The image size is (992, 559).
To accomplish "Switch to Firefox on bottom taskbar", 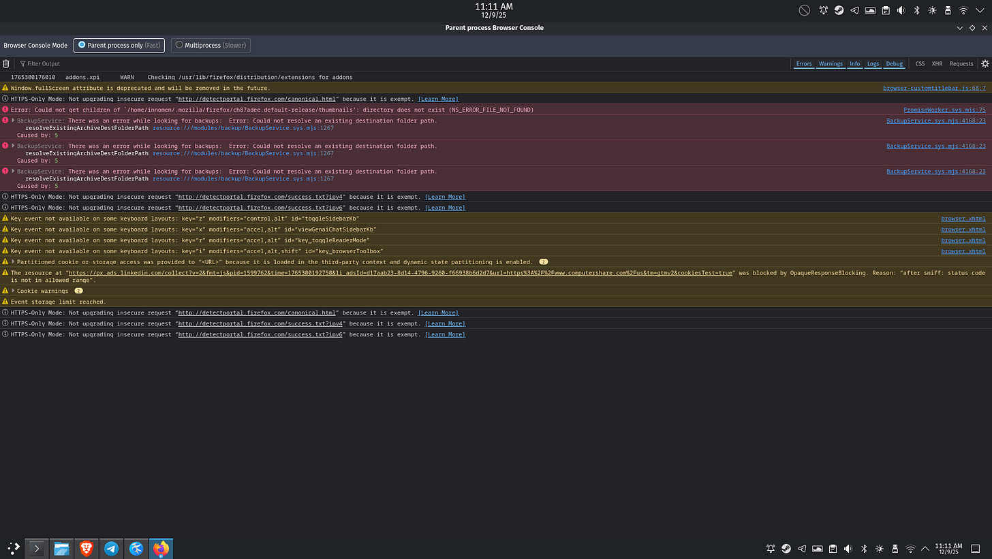I will (x=161, y=548).
